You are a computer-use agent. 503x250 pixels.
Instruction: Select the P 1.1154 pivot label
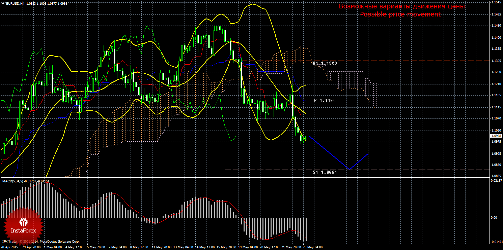point(325,101)
